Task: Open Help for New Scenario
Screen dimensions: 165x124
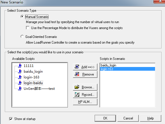Action: coord(150,118)
